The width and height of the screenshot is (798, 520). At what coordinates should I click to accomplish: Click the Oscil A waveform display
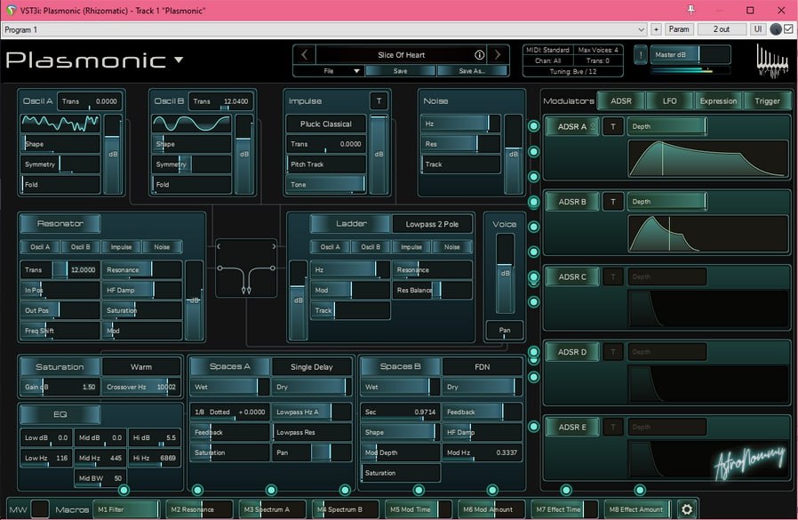[60, 123]
